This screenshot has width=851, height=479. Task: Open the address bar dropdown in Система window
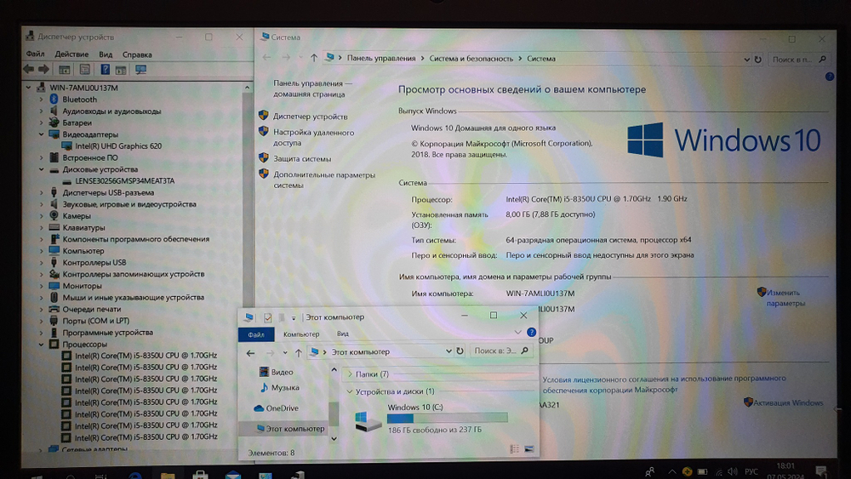[747, 59]
